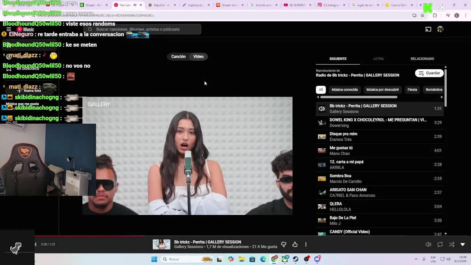
Task: Select the Música conocida filter chip
Action: [345, 90]
